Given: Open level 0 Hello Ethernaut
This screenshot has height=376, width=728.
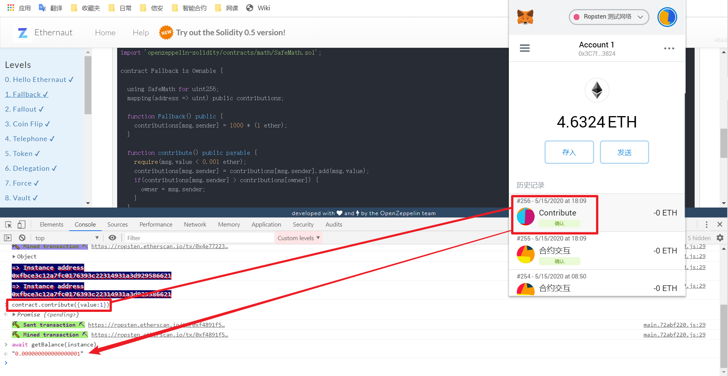Looking at the screenshot, I should tap(39, 80).
